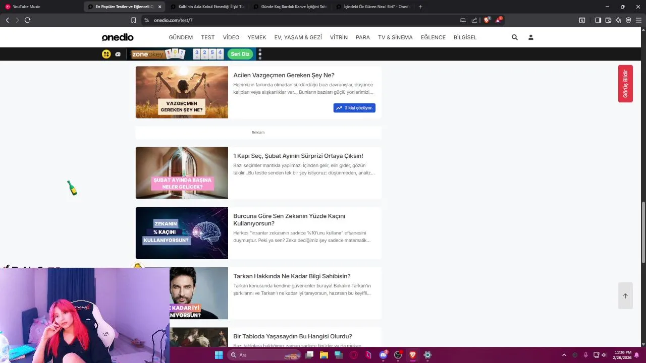This screenshot has height=363, width=646.
Task: Switch to Kalbinin Asla Kabul Etmediği tab
Action: 206,7
